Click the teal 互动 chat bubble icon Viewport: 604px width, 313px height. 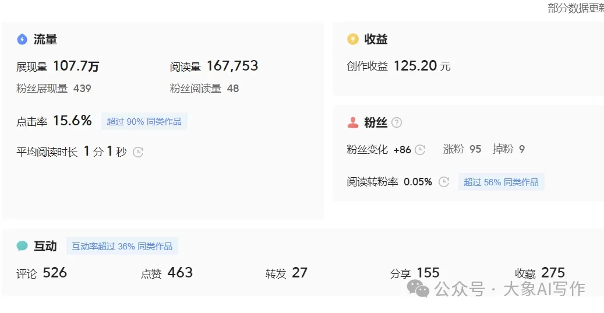point(22,246)
